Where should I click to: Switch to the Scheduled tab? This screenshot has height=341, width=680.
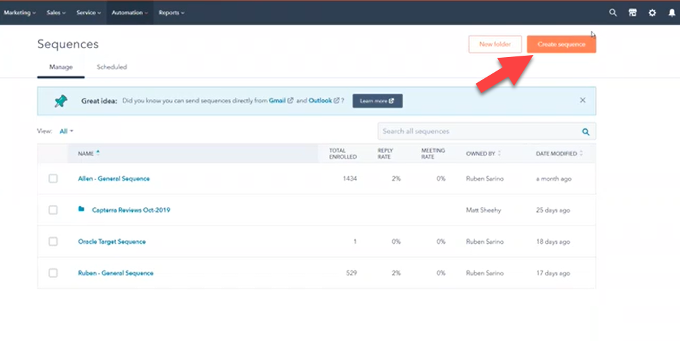112,67
